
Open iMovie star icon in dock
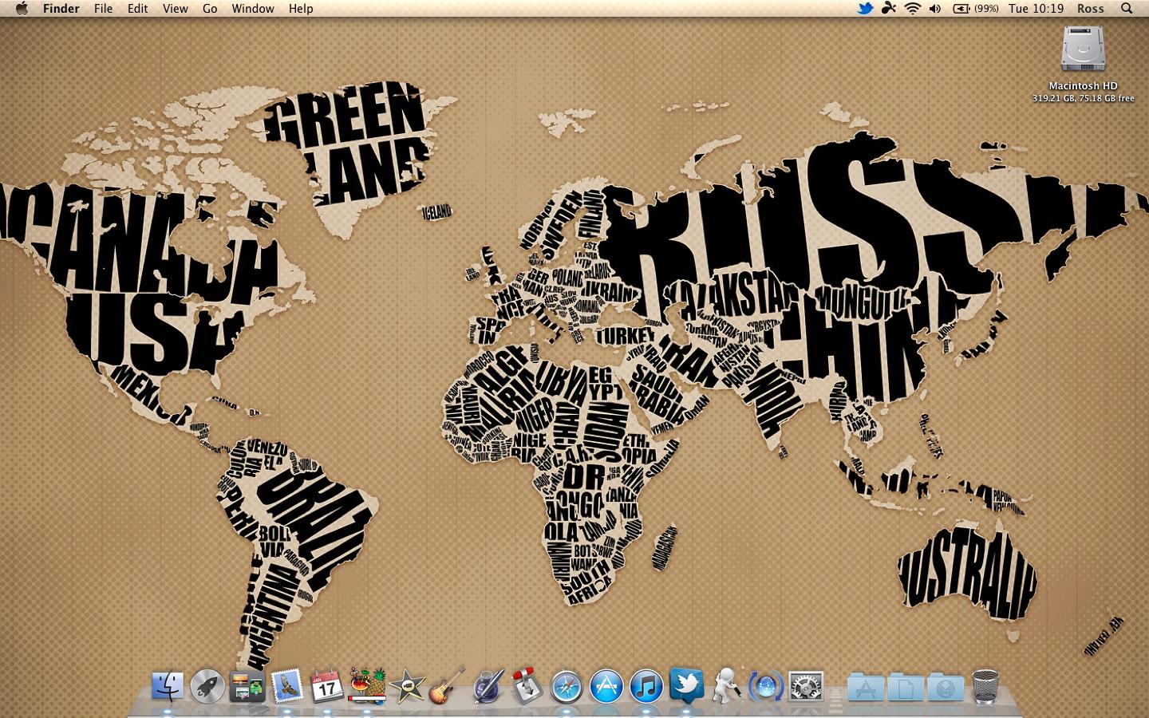[x=408, y=686]
